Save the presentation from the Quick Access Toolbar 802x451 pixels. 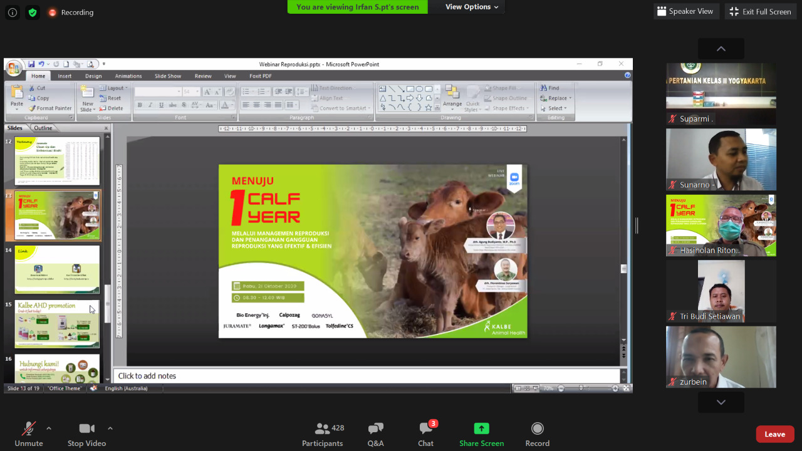tap(31, 64)
